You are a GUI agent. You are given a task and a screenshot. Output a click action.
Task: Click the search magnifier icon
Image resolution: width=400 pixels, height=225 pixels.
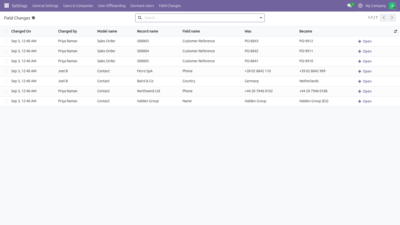click(x=140, y=18)
